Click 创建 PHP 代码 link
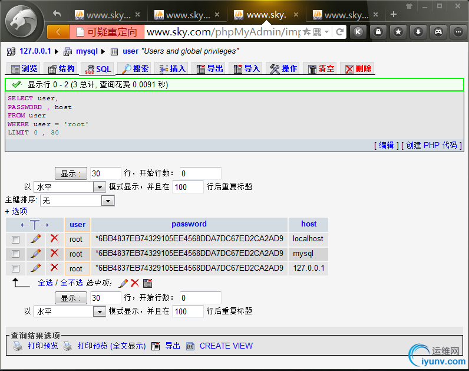 pyautogui.click(x=432, y=145)
